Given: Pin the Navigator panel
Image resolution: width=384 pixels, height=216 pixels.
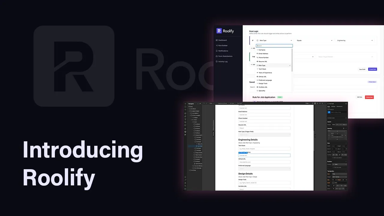Looking at the screenshot, I should pos(200,103).
